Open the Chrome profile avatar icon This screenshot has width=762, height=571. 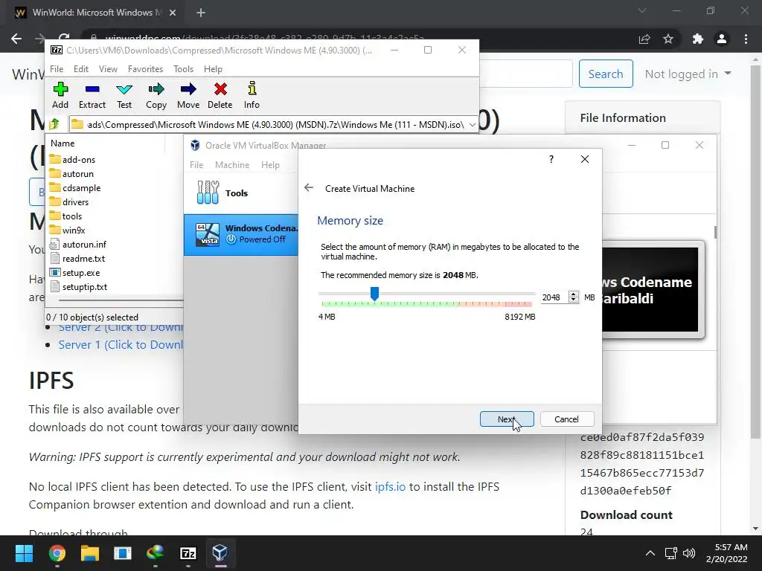point(722,39)
